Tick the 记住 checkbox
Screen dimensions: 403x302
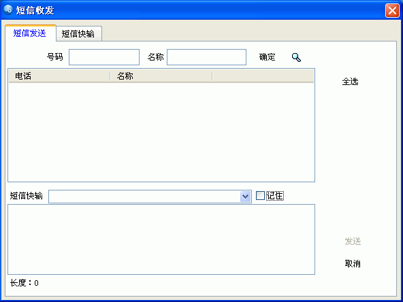(260, 196)
